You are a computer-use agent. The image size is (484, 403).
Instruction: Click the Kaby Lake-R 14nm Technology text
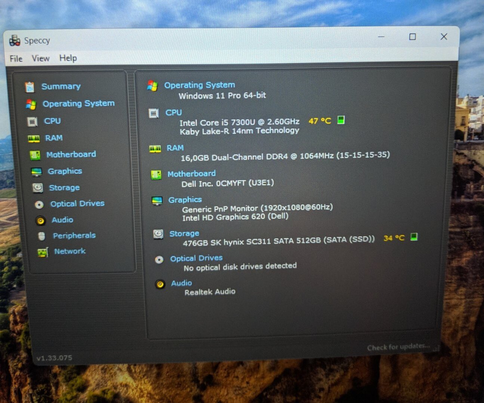[x=240, y=131]
